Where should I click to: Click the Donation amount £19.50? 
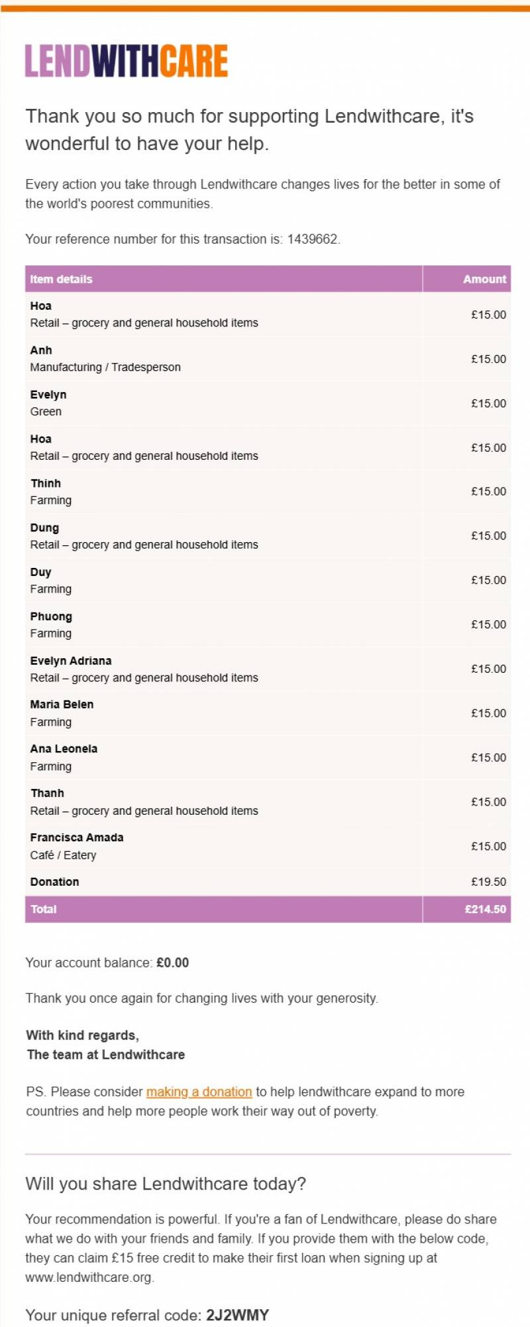click(488, 882)
